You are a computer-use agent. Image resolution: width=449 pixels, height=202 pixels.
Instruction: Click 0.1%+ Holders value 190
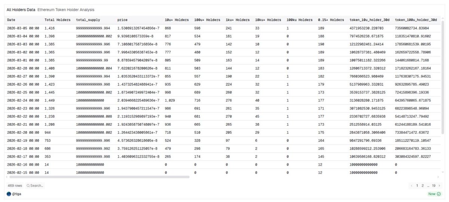click(321, 44)
